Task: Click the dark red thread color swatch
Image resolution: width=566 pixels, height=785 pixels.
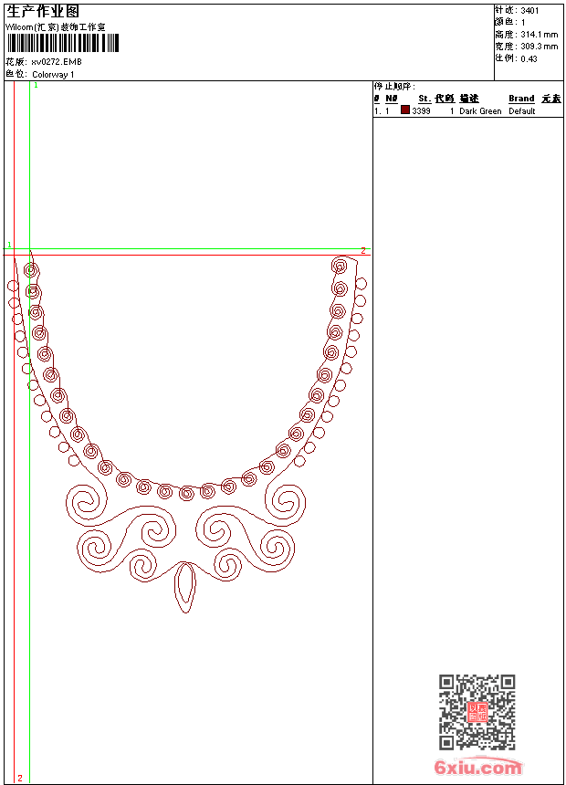Action: (x=405, y=110)
